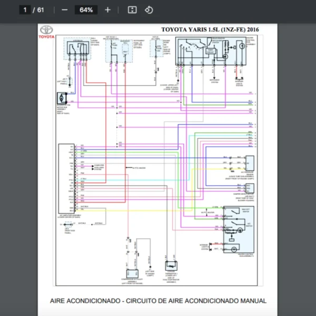The width and height of the screenshot is (316, 316).
Task: Select the page number field showing 1
Action: 24,10
